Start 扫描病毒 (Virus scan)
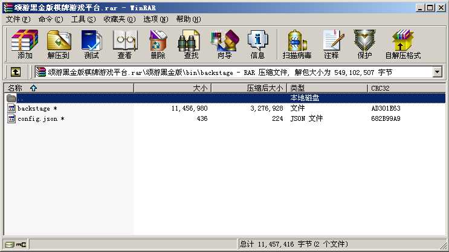The height and width of the screenshot is (252, 449). click(297, 44)
